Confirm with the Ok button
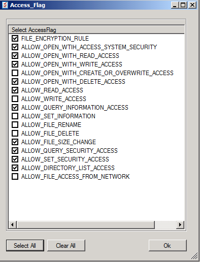This screenshot has height=262, width=200. [168, 245]
